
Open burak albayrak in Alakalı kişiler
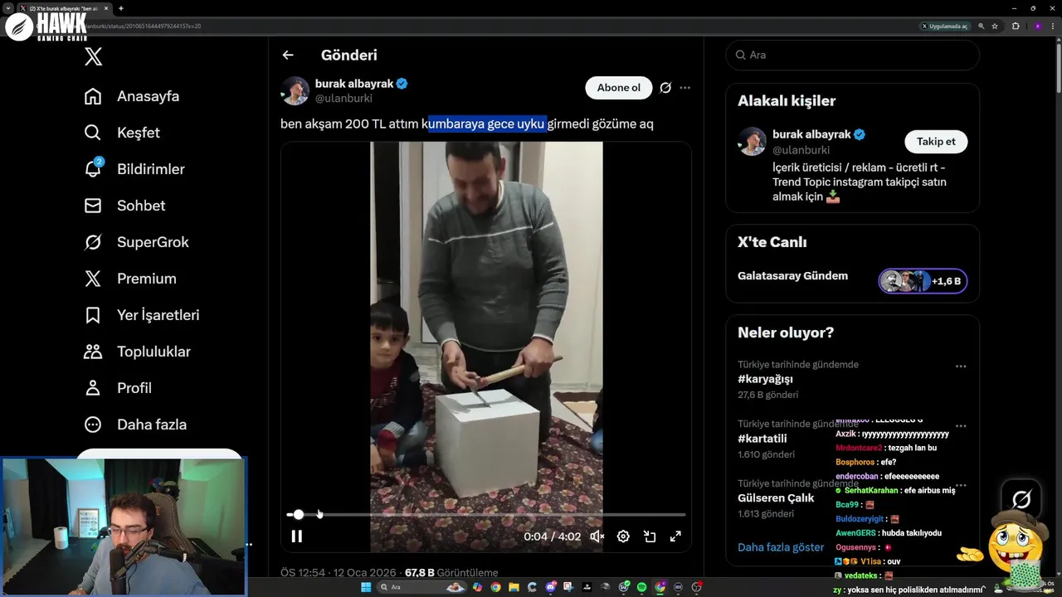click(812, 134)
